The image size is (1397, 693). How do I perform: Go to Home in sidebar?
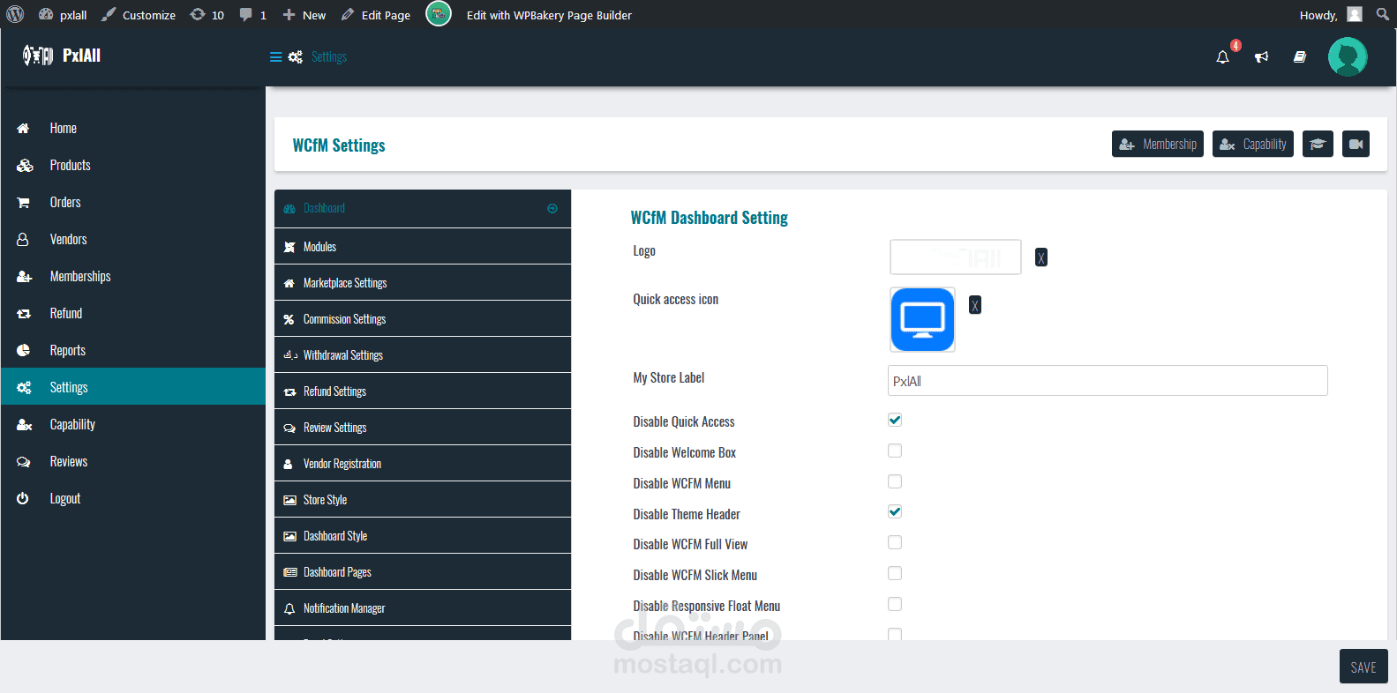point(132,129)
